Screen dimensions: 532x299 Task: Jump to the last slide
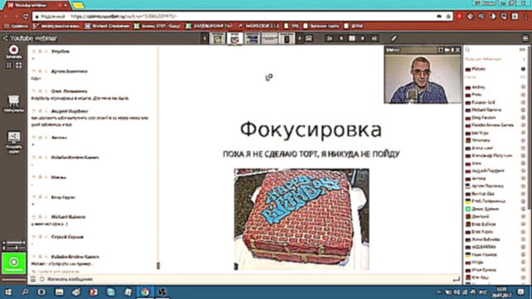(x=374, y=38)
